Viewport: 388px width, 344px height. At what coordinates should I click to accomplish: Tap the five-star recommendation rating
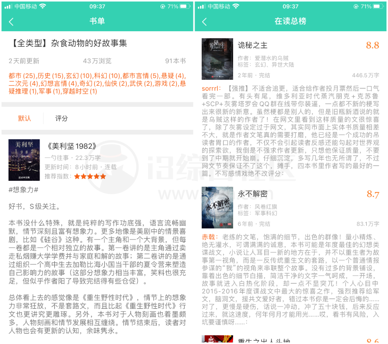(x=90, y=176)
